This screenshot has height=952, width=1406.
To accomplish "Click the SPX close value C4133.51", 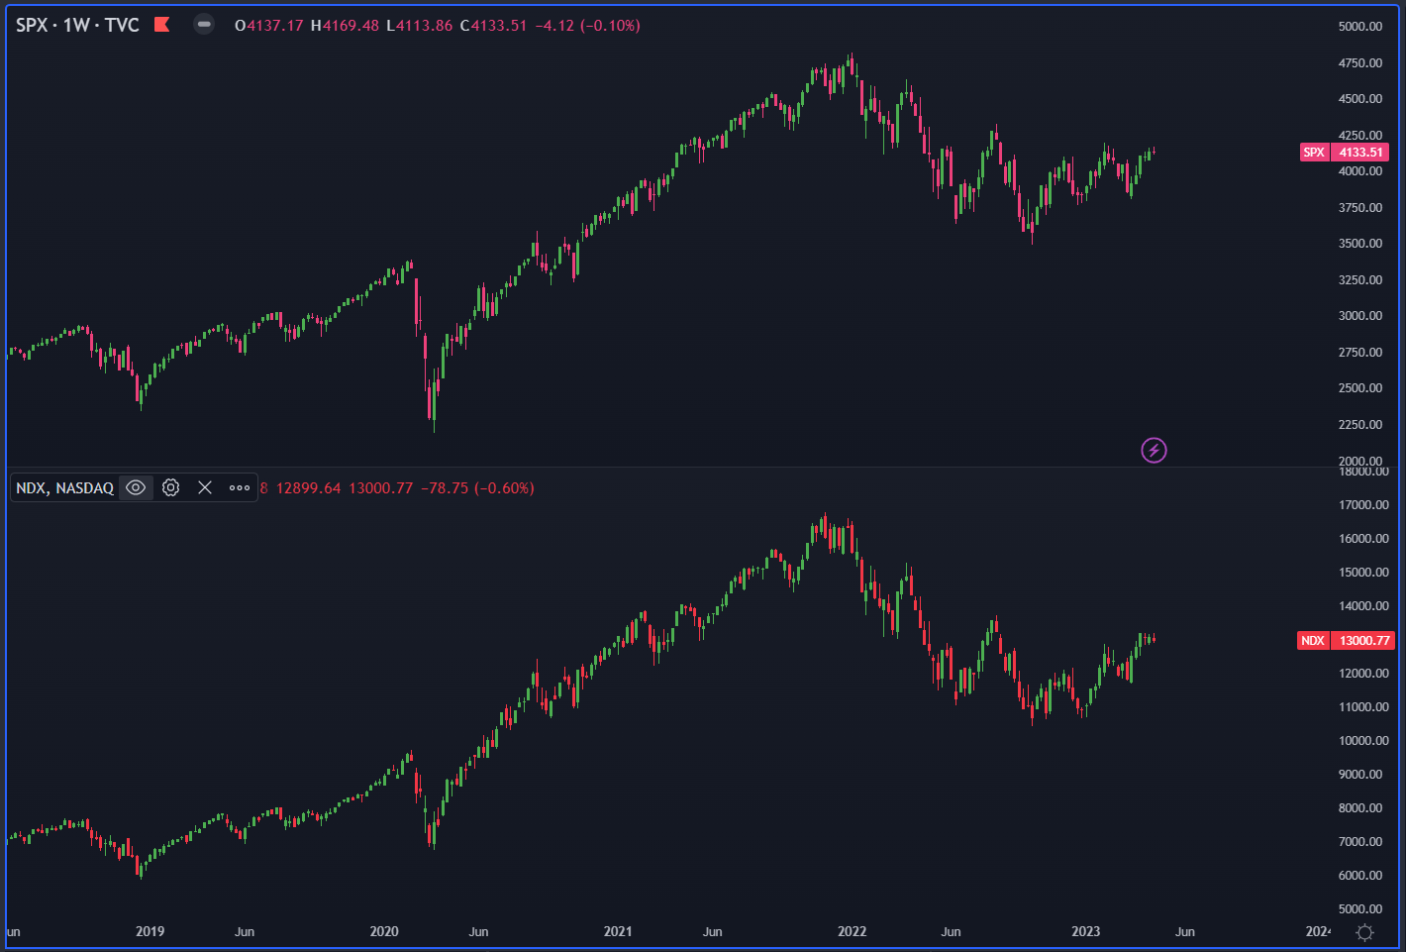I will pyautogui.click(x=493, y=26).
